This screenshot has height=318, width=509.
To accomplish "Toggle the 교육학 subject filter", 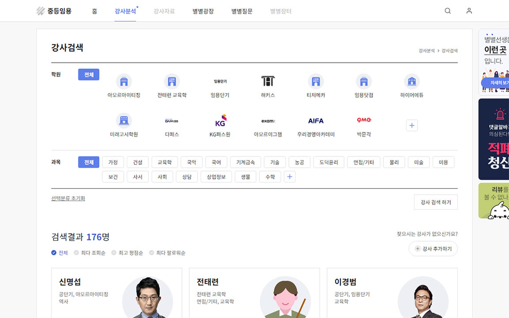I will click(164, 162).
